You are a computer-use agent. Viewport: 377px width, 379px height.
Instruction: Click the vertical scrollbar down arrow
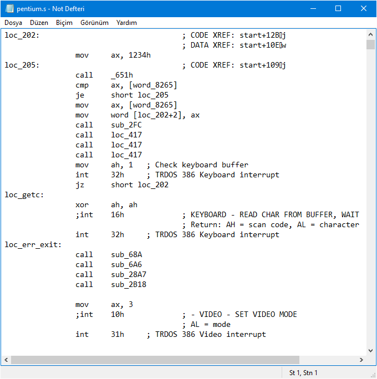click(370, 351)
